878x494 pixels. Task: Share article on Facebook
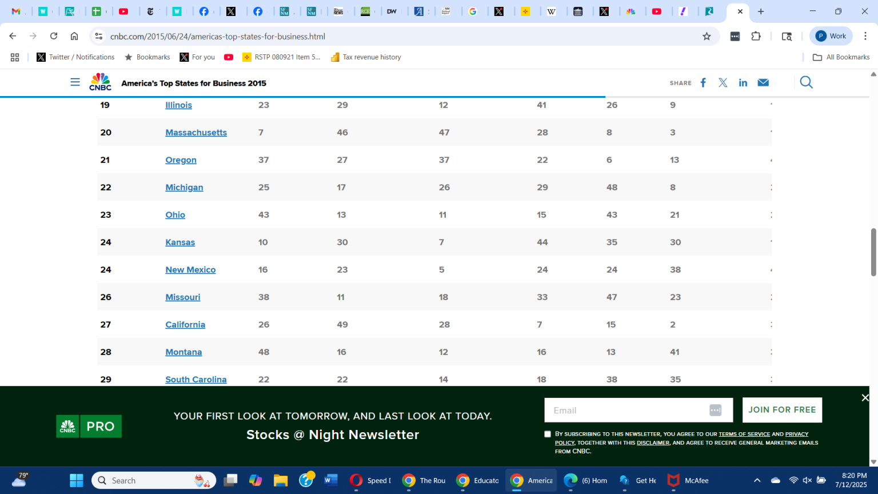coord(703,83)
